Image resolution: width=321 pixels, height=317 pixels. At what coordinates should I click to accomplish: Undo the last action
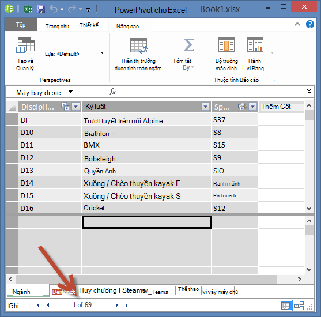click(54, 9)
